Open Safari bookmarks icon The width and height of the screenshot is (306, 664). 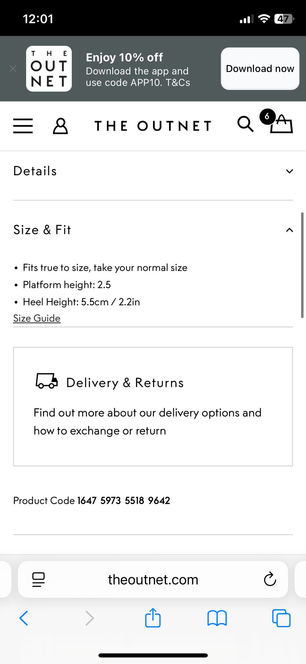tap(217, 618)
